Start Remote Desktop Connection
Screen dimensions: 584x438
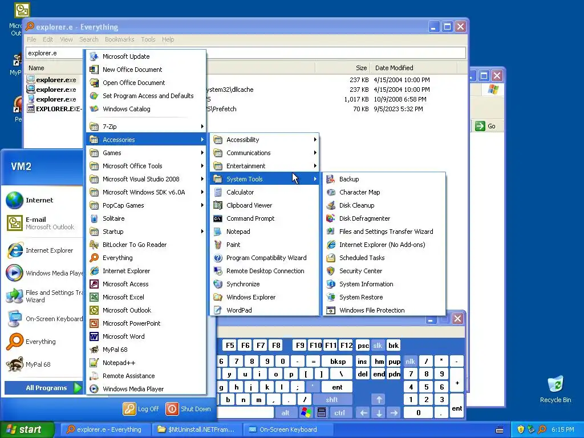pyautogui.click(x=265, y=271)
